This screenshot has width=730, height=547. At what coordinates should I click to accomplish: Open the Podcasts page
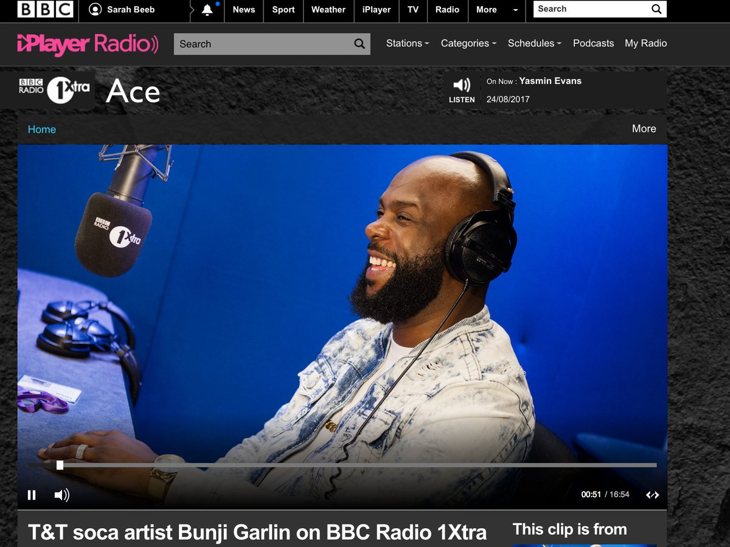tap(593, 43)
